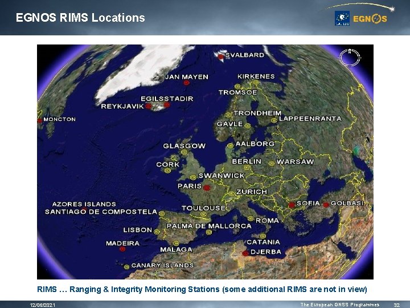
Task: Click the red Azores Islands marker
Action: click(x=84, y=209)
